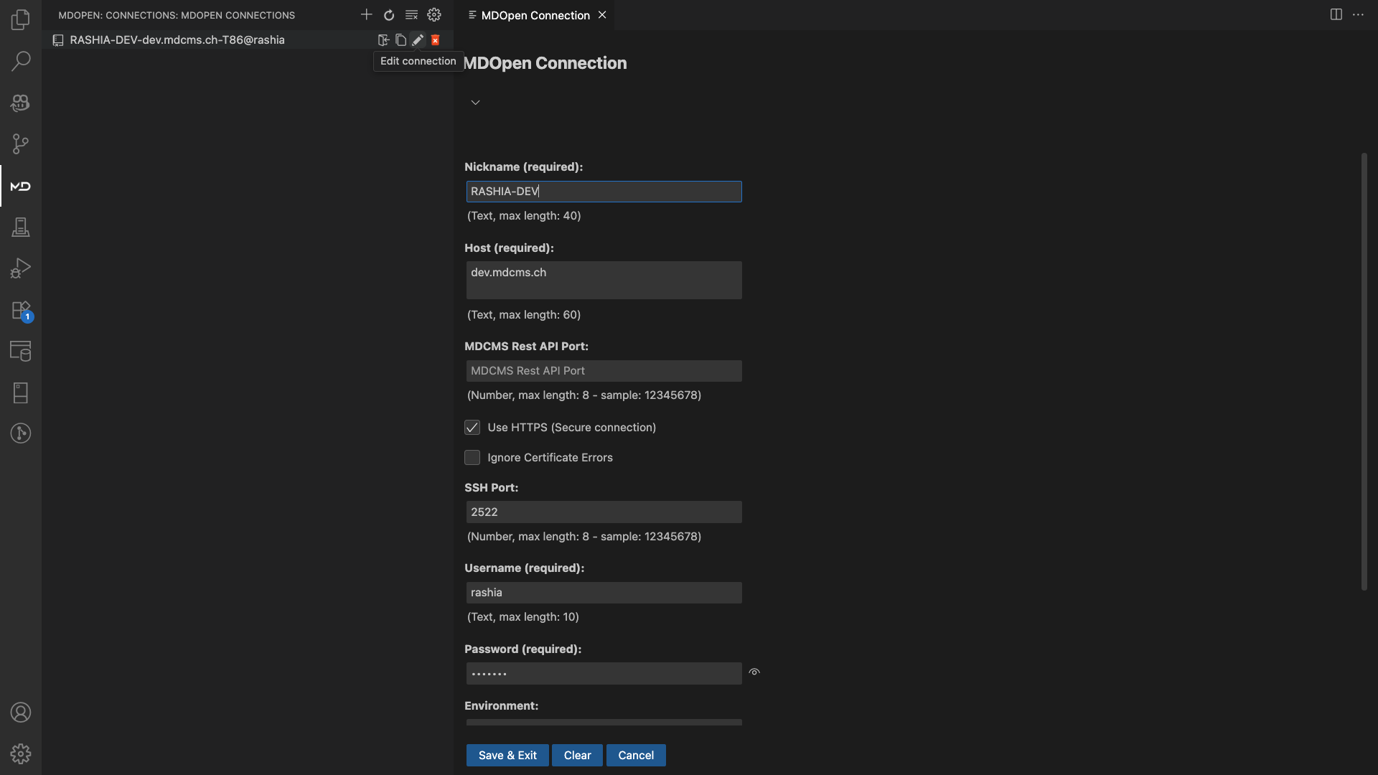Open MDOpen connections settings gear

pyautogui.click(x=434, y=14)
